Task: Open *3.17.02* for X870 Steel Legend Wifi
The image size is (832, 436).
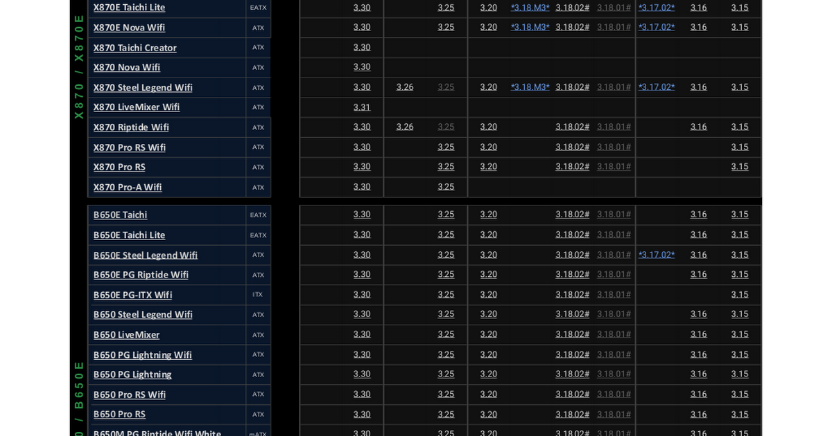Action: tap(657, 87)
